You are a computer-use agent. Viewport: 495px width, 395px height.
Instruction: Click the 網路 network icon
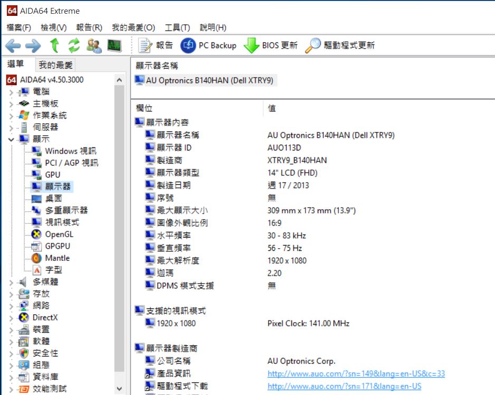pyautogui.click(x=24, y=306)
